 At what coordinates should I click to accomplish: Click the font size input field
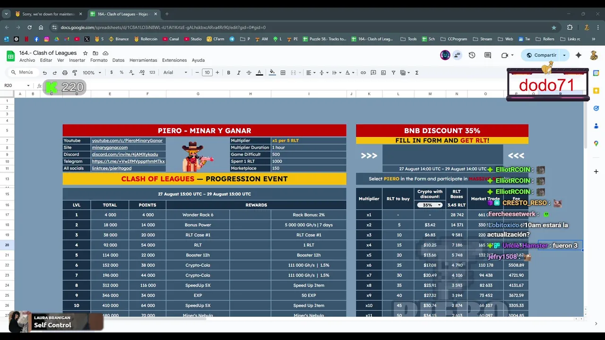[x=207, y=73]
